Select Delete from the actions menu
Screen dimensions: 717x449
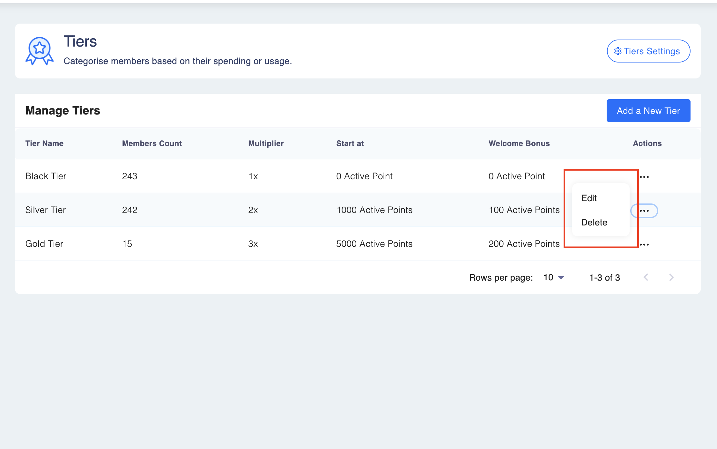(x=594, y=223)
